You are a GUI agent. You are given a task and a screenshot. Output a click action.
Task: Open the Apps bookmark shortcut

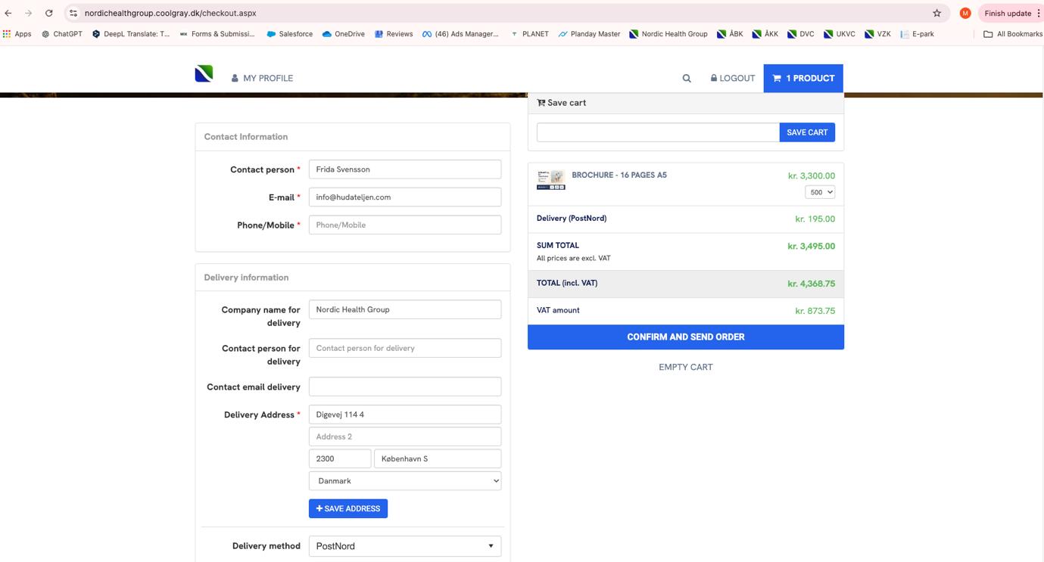pos(17,34)
